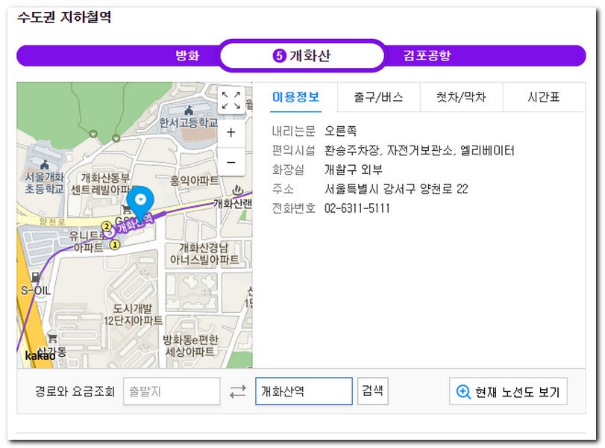The image size is (605, 448).
Task: Open 현재 노선도 보기 route map
Action: [507, 392]
